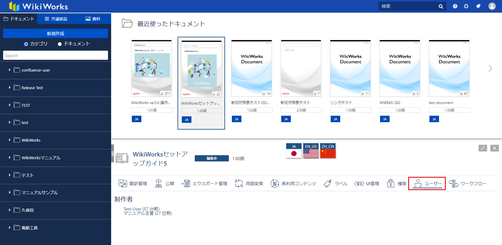Select the Japanese JA flag
Image resolution: width=502 pixels, height=245 pixels.
point(294,151)
